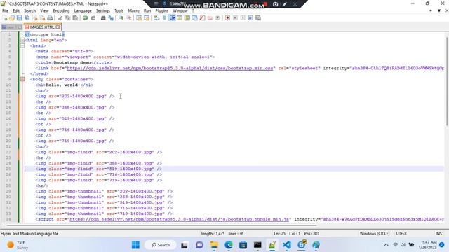
Task: Open the File menu
Action: coord(5,11)
